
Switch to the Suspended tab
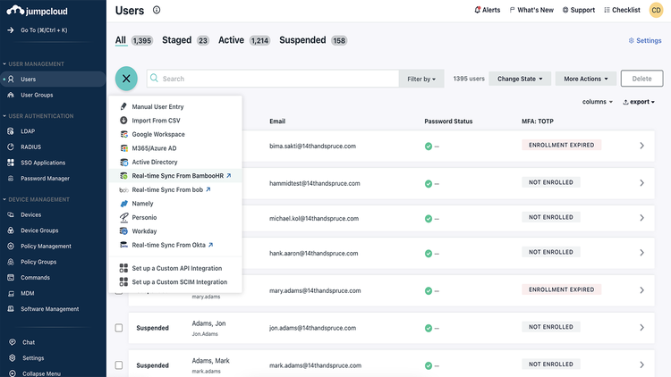coord(313,40)
